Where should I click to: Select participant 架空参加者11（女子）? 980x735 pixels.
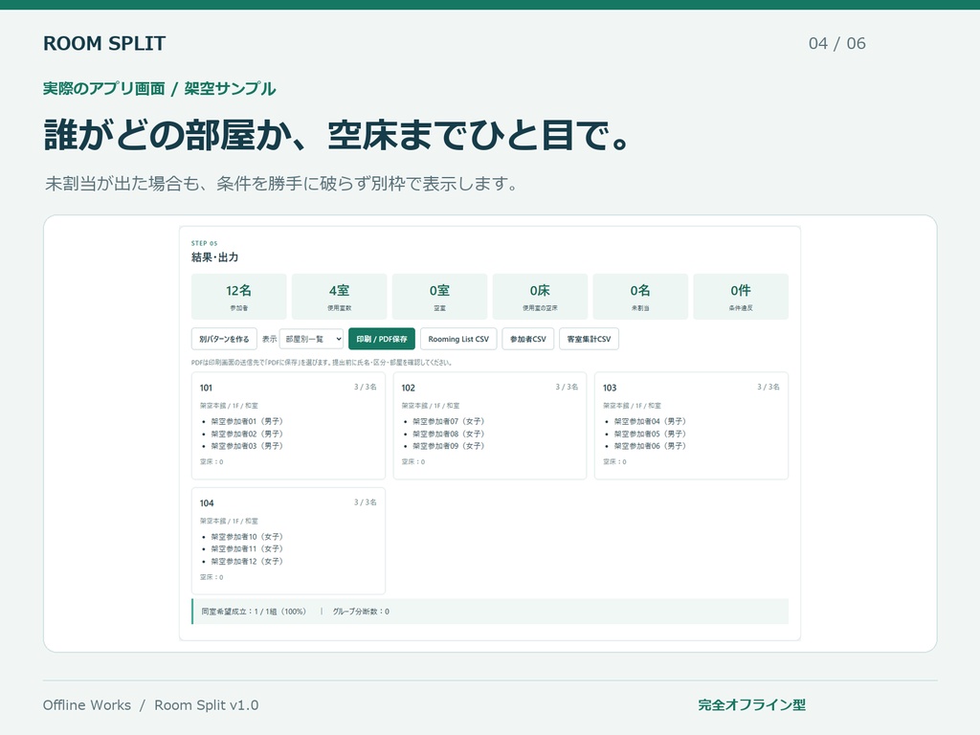247,548
